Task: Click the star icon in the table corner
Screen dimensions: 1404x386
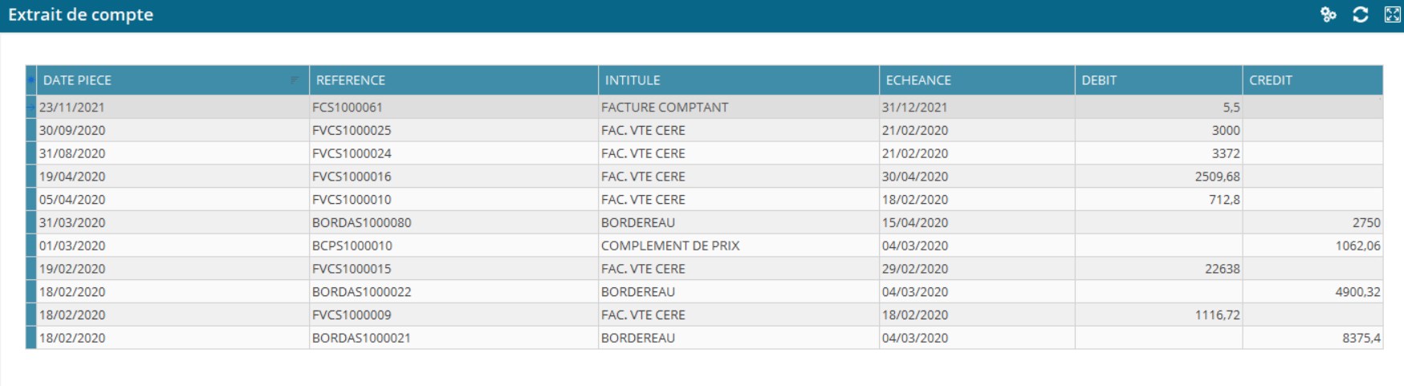Action: (x=31, y=79)
